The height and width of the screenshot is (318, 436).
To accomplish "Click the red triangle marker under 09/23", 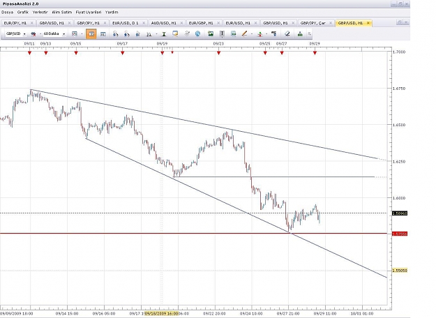I will 219,53.
